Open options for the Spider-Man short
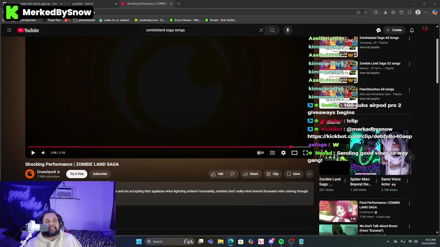 click(376, 181)
